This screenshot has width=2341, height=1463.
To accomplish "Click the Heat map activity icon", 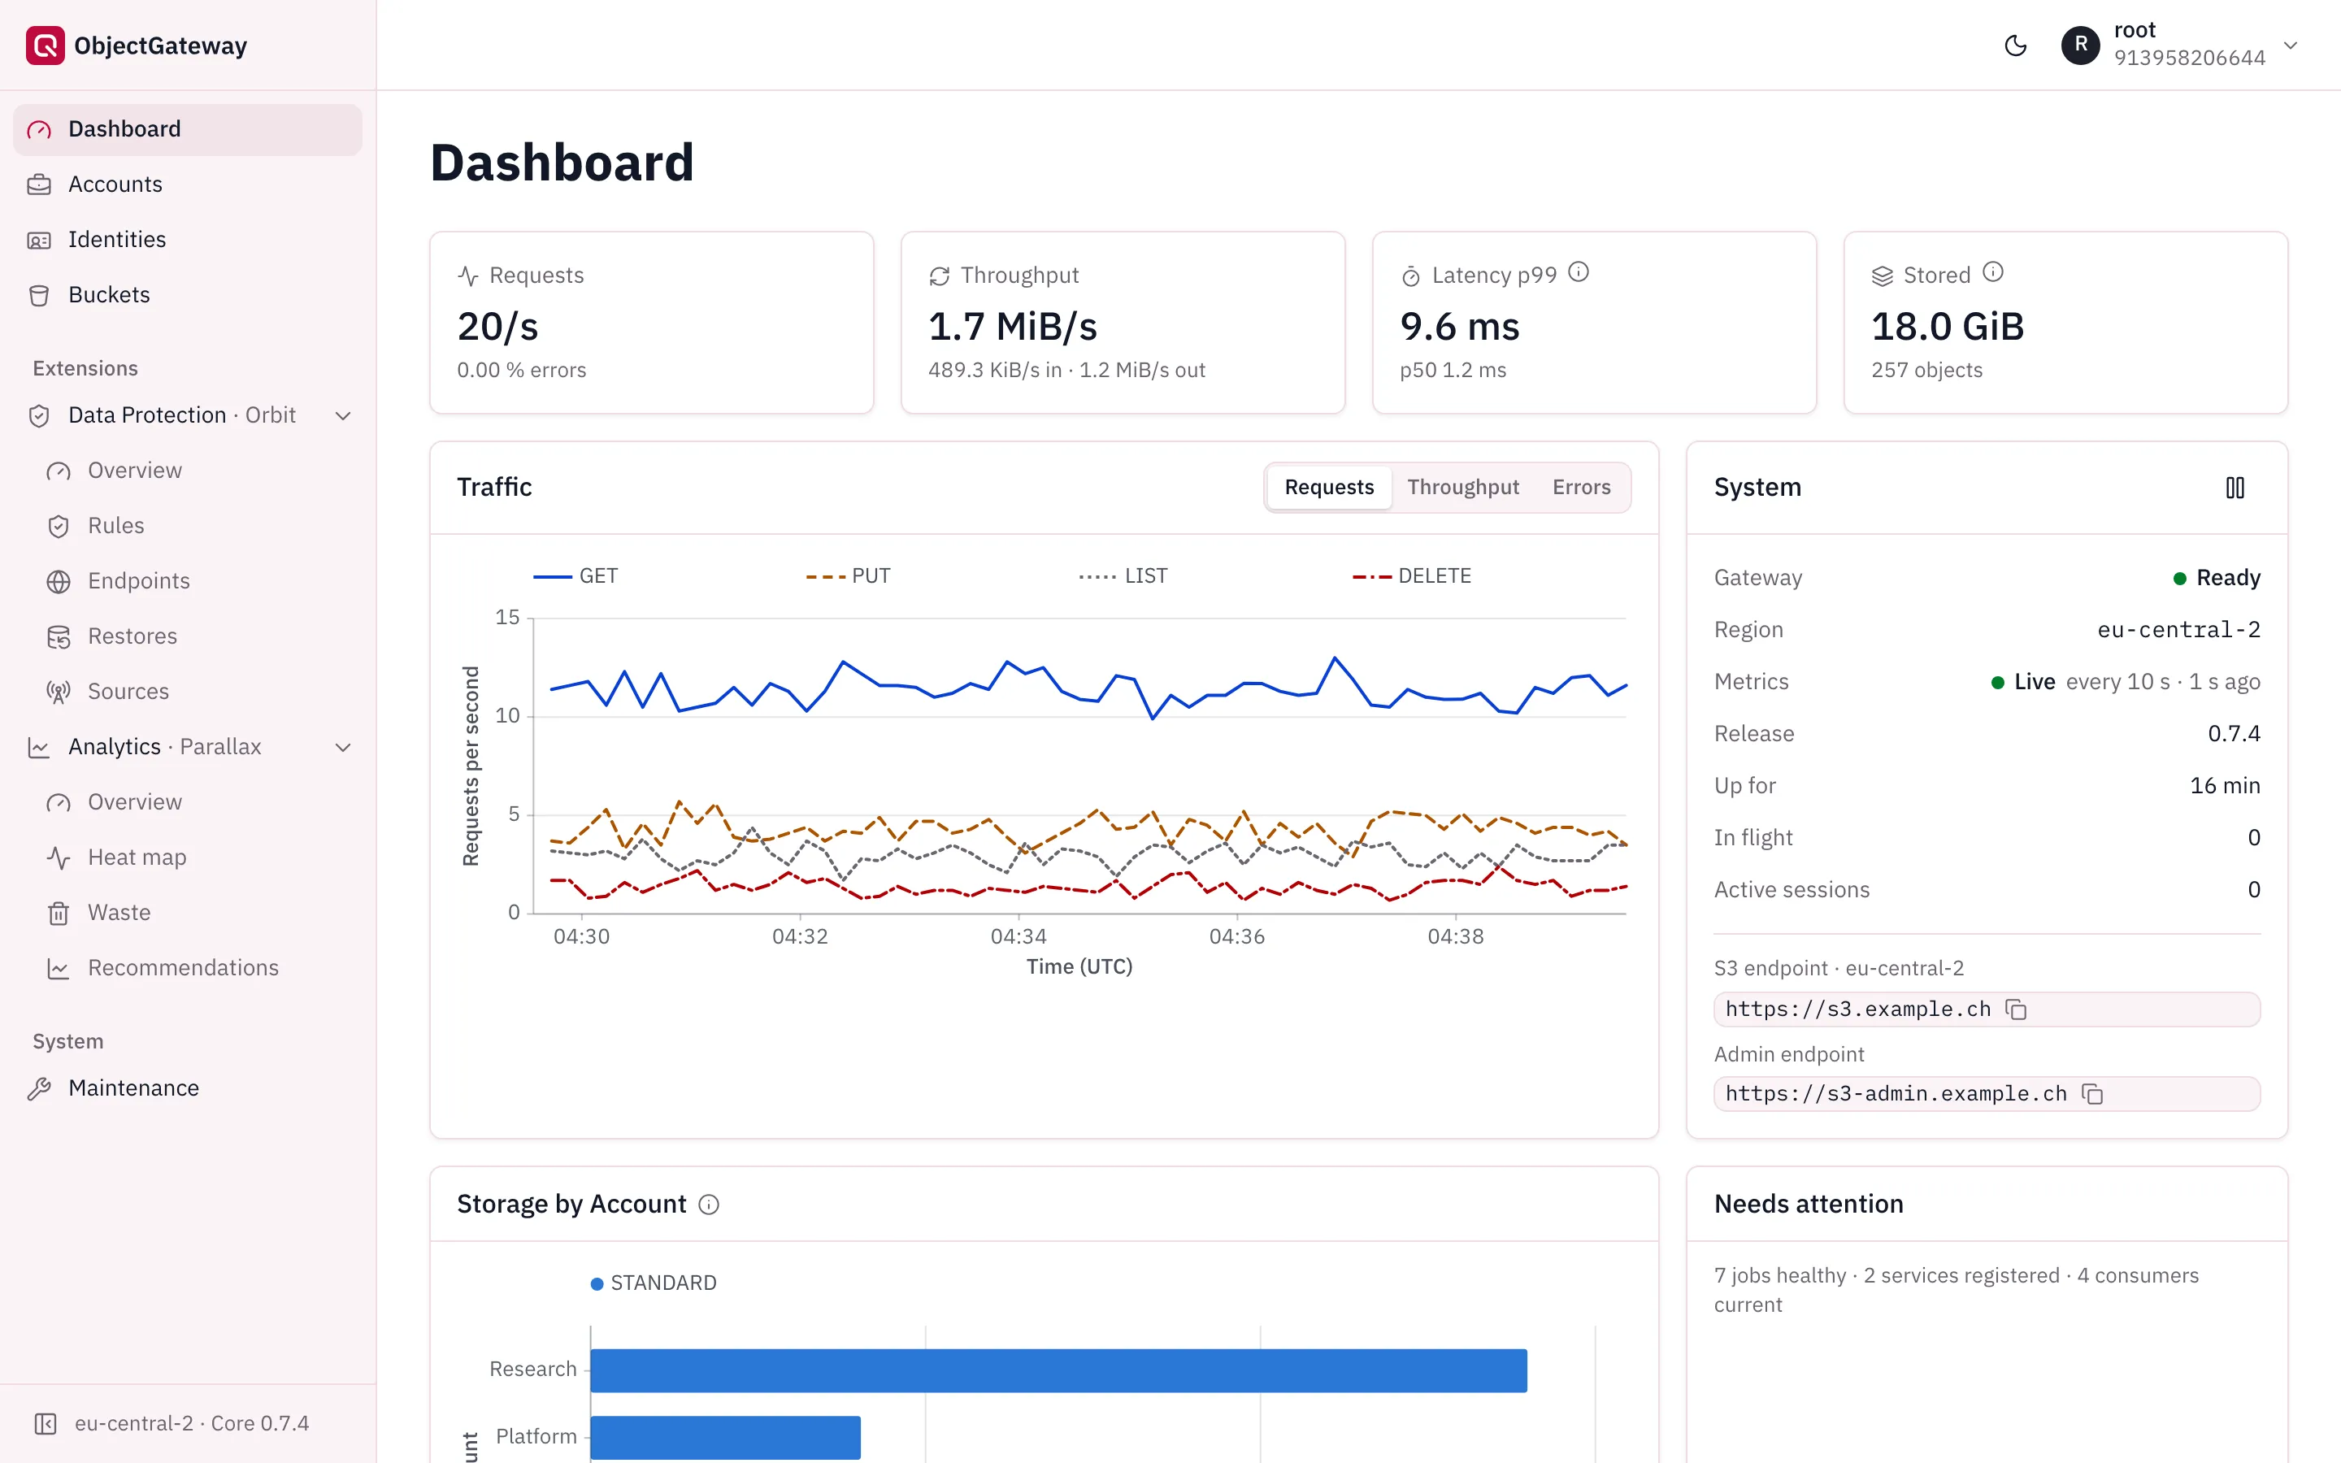I will 59,858.
